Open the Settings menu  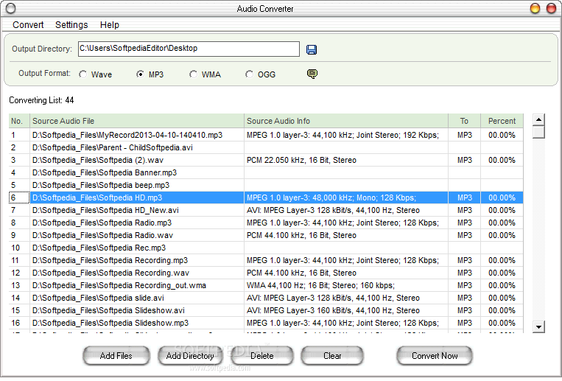[71, 25]
